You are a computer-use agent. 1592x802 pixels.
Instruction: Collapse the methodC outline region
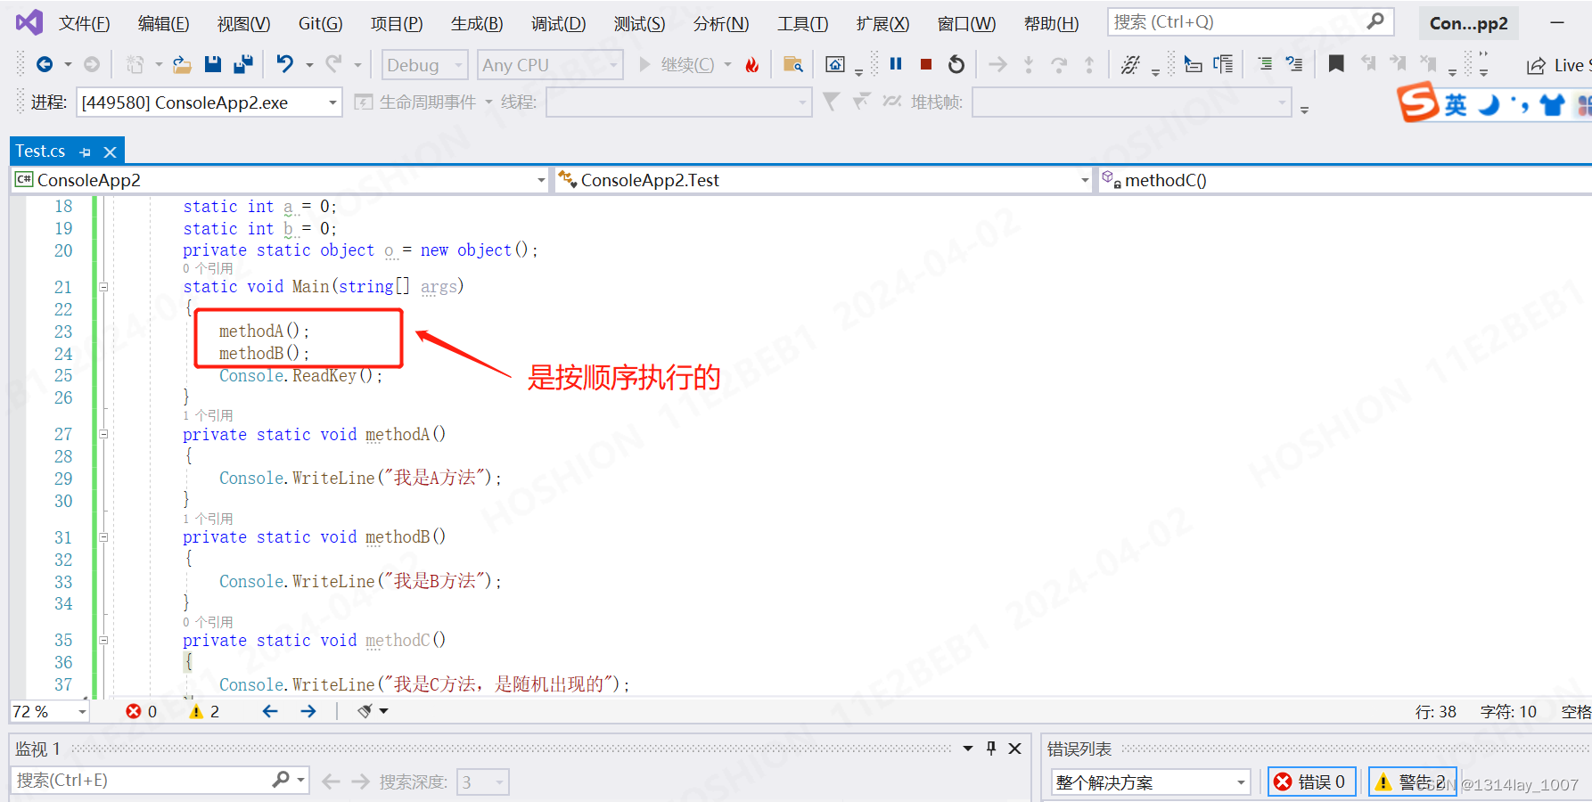pyautogui.click(x=103, y=640)
